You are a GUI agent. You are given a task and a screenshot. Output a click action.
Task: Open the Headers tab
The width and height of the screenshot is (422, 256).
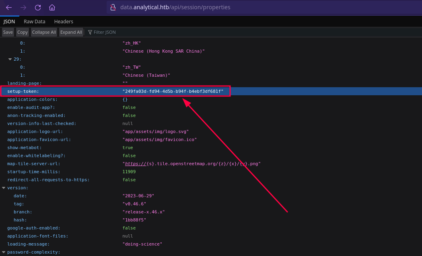pos(64,21)
